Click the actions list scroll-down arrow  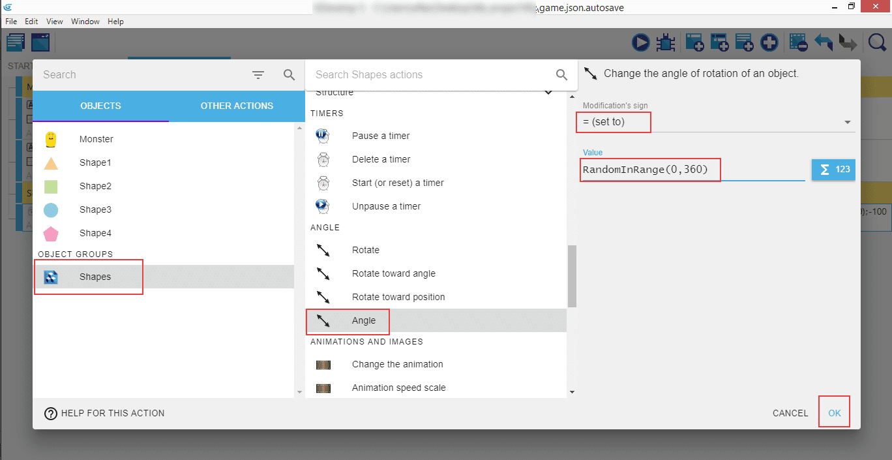572,391
